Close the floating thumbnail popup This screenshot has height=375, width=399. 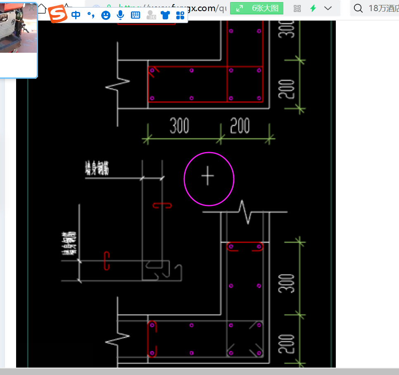pyautogui.click(x=31, y=8)
